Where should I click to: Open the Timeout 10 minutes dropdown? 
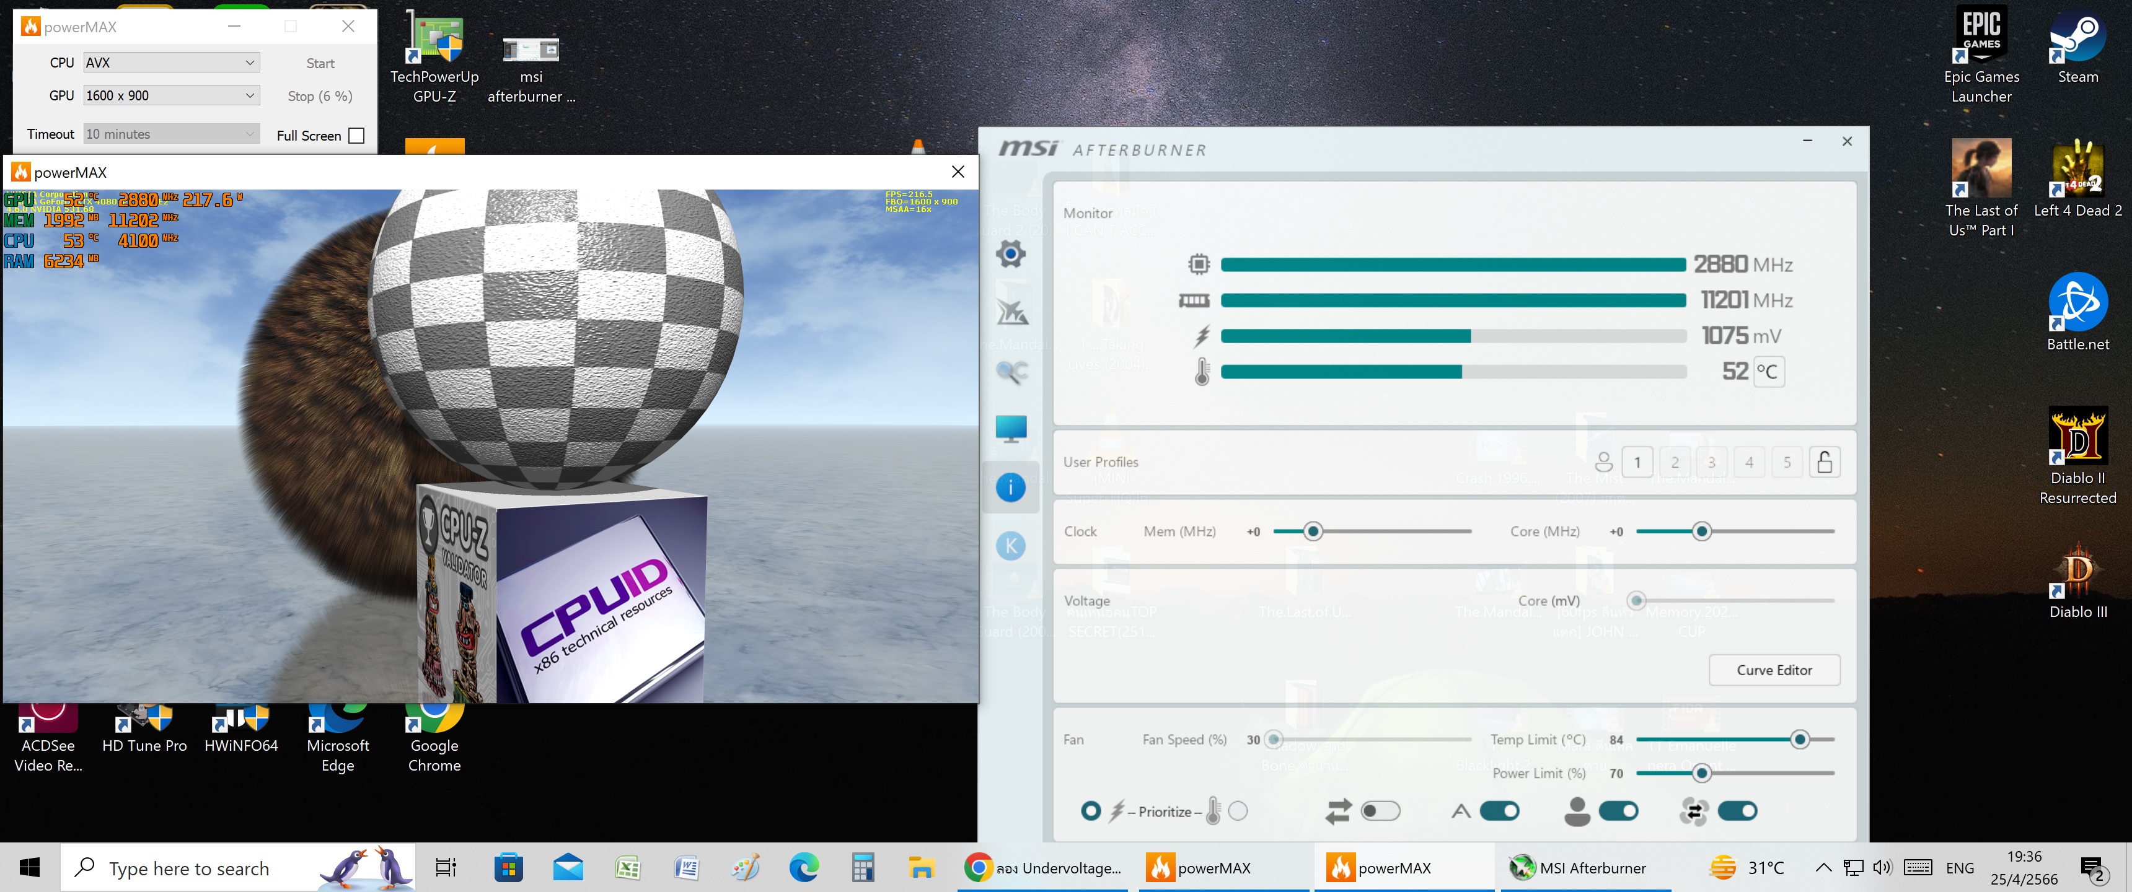click(172, 133)
